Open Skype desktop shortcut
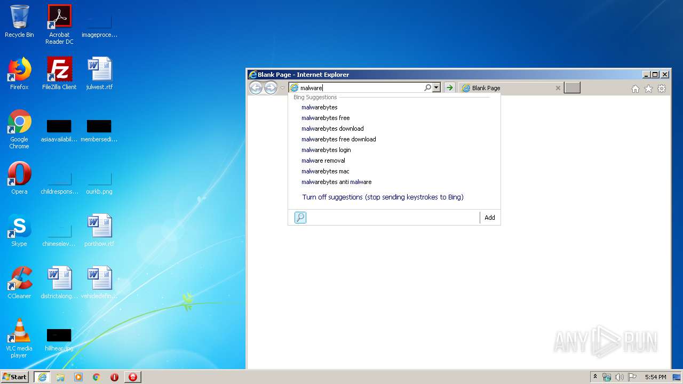The image size is (683, 384). (19, 230)
